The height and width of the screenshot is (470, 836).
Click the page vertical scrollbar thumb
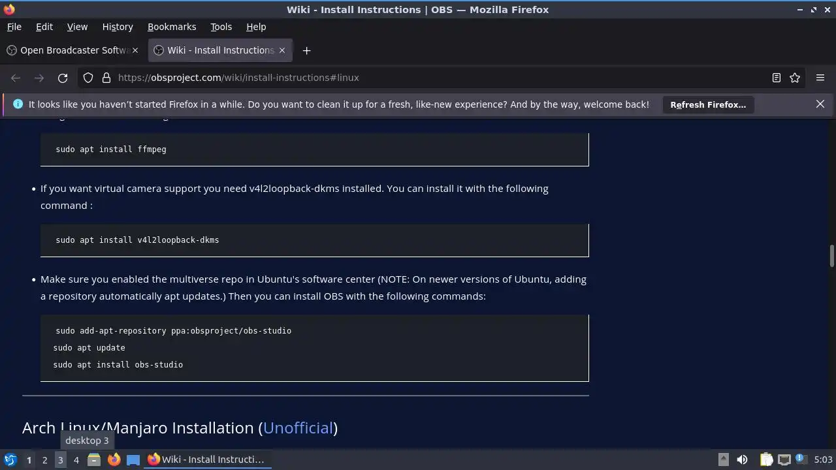(x=831, y=256)
